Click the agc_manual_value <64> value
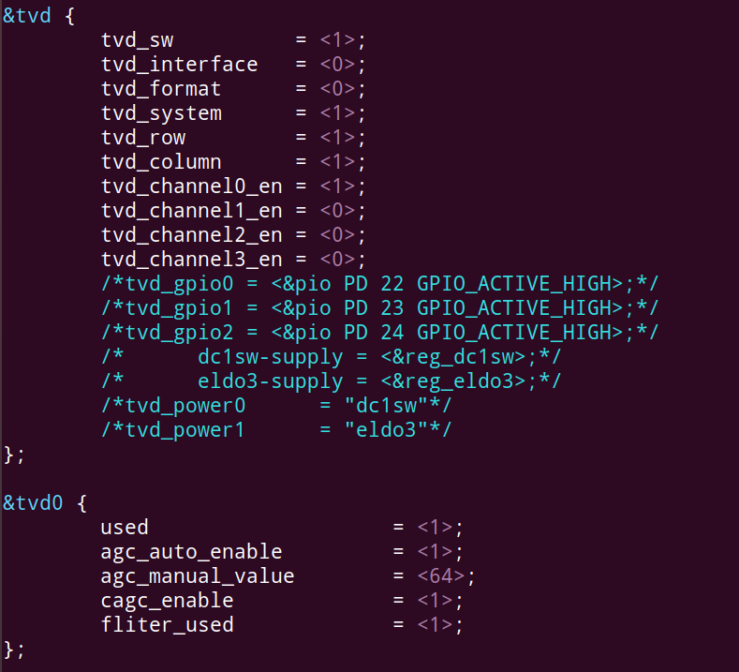This screenshot has height=672, width=739. pyautogui.click(x=440, y=575)
